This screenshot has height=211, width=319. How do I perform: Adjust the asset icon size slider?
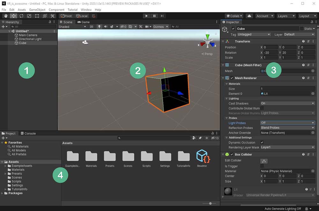point(210,203)
